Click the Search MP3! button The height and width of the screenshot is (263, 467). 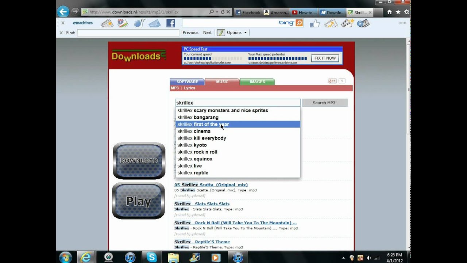point(325,103)
